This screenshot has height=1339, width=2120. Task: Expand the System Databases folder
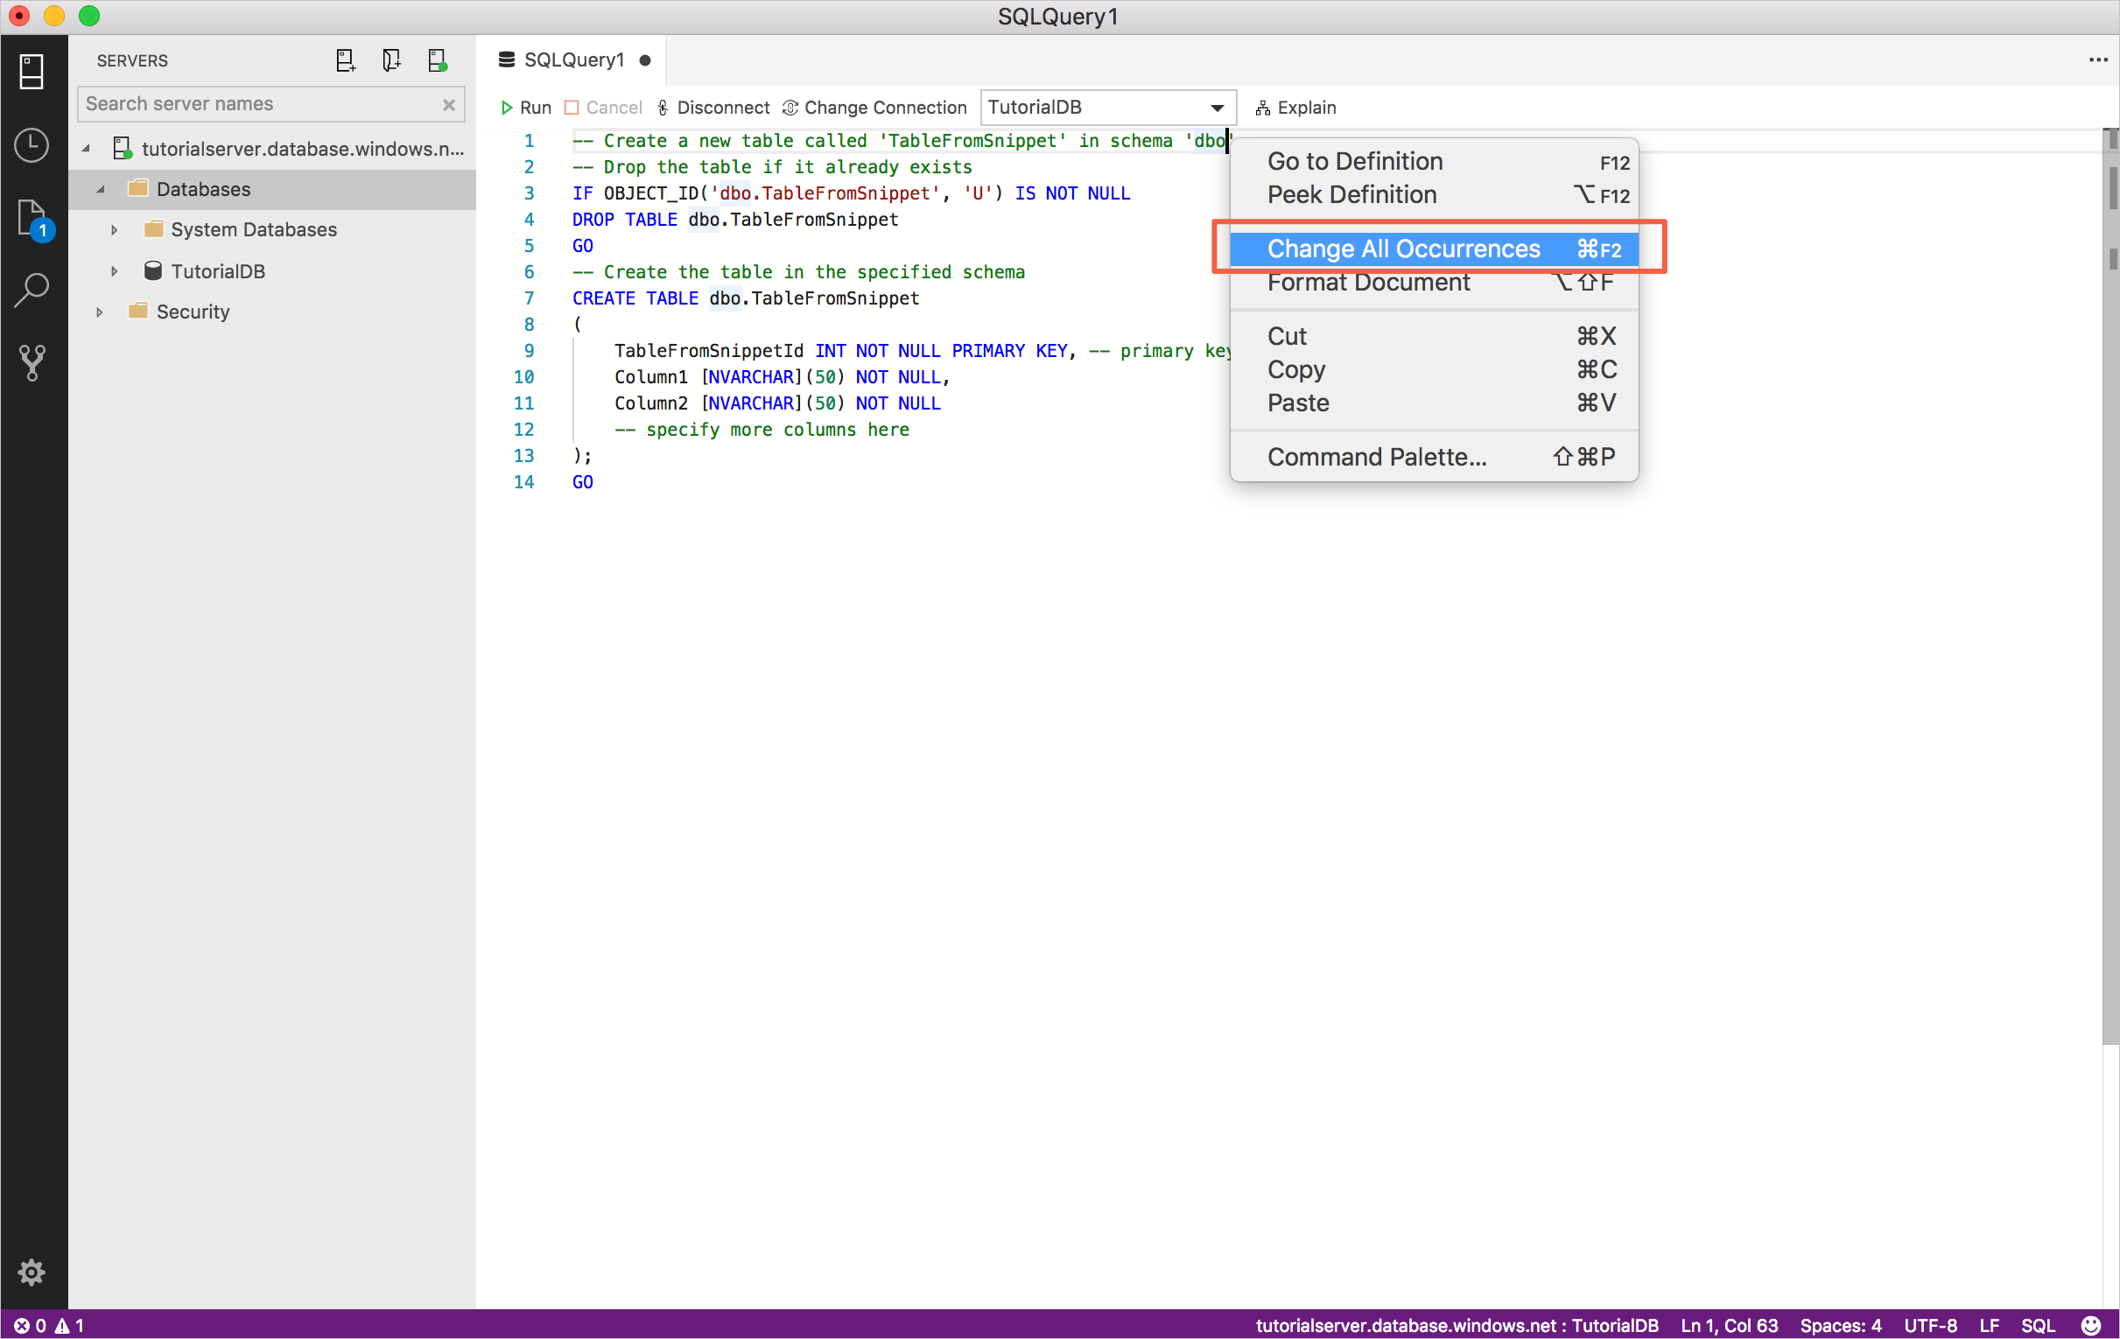point(114,228)
